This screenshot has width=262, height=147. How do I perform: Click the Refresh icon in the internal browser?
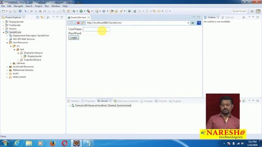[x=83, y=23]
